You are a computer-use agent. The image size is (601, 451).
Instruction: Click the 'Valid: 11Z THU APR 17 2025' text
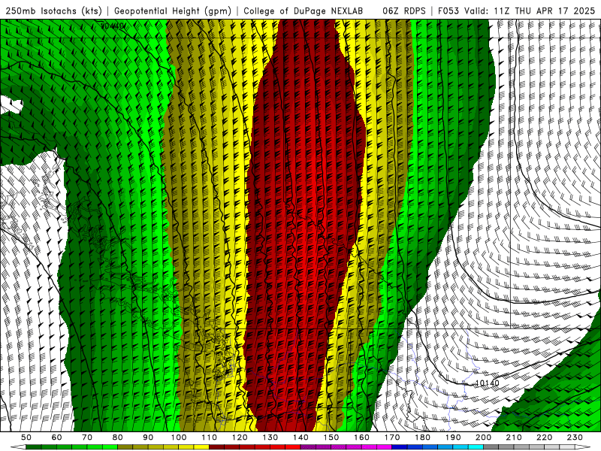pyautogui.click(x=530, y=11)
